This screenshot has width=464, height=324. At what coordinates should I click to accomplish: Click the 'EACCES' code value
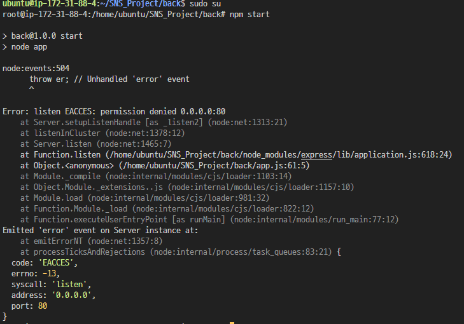(58, 263)
